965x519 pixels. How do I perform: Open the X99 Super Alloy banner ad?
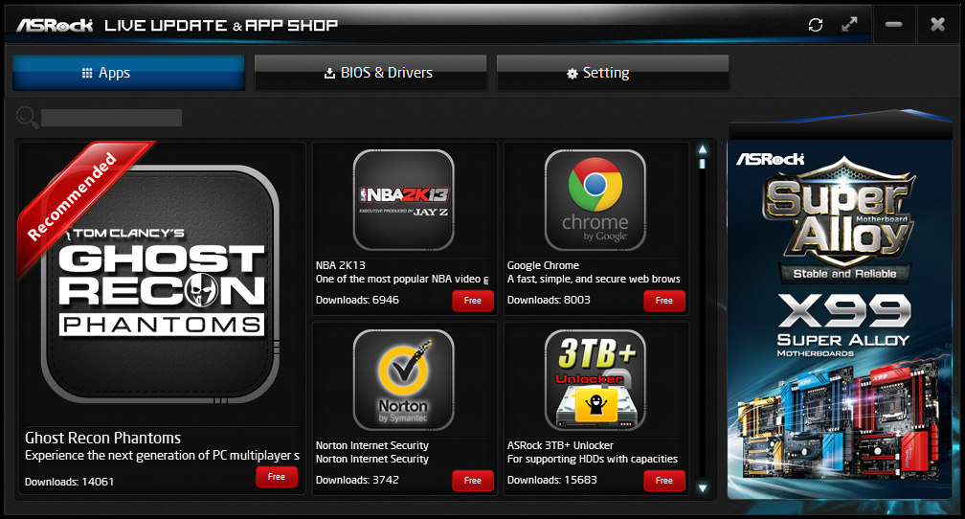tap(840, 319)
